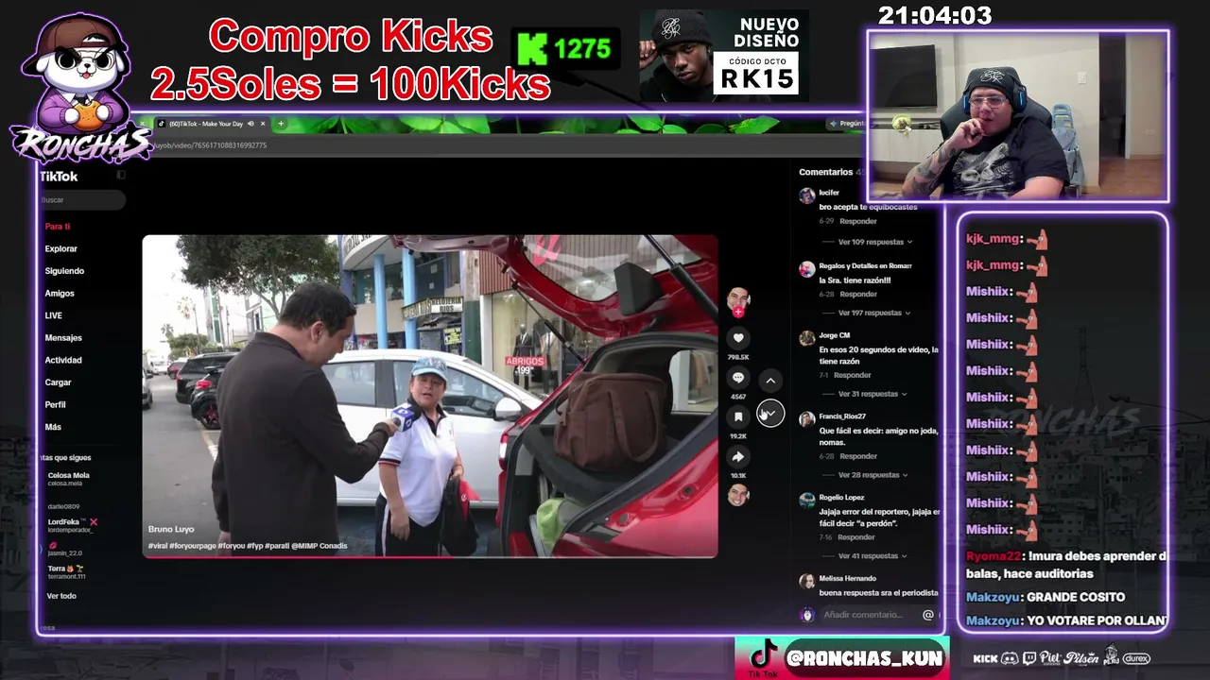Click the streamer webcam feed

point(1018,116)
